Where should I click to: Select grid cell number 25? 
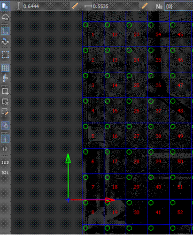(137, 85)
